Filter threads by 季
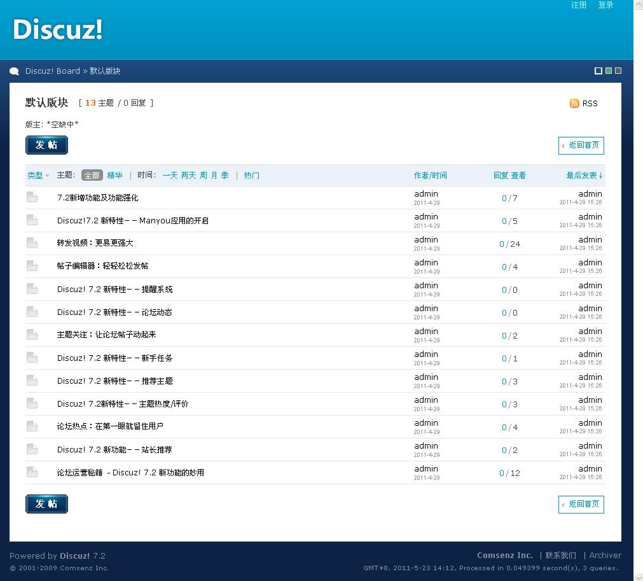 (225, 176)
